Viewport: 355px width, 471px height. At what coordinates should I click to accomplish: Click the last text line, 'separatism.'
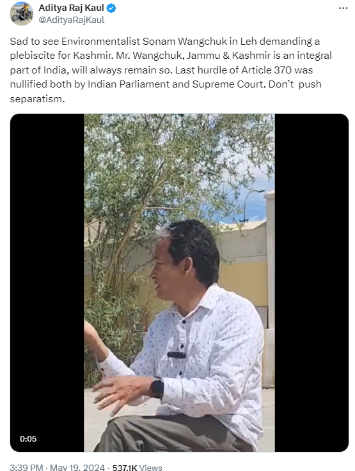tap(37, 99)
